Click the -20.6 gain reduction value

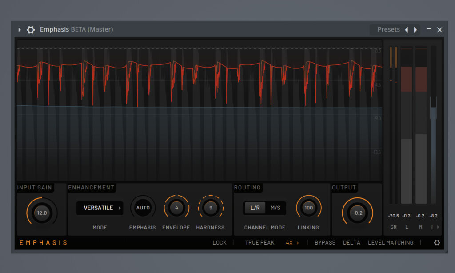[393, 216]
